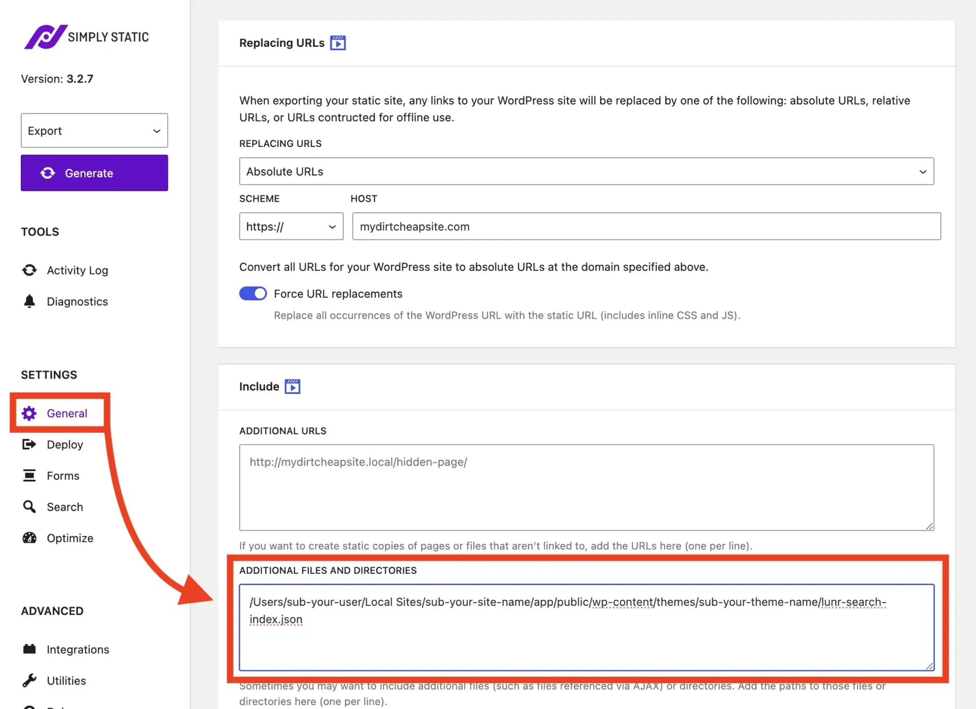The height and width of the screenshot is (709, 976).
Task: Play the Include section video tutorial
Action: coord(293,386)
